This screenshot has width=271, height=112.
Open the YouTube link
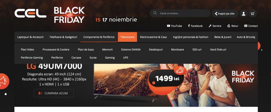click(174, 26)
